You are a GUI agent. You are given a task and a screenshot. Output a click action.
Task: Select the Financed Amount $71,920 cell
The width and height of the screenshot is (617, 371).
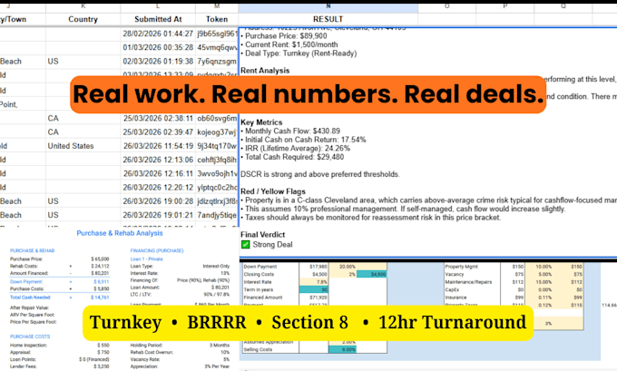click(314, 298)
